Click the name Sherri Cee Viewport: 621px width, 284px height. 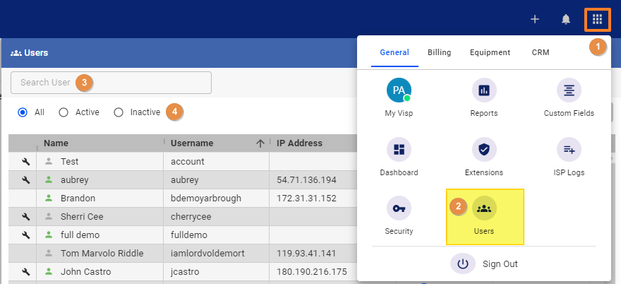click(82, 217)
